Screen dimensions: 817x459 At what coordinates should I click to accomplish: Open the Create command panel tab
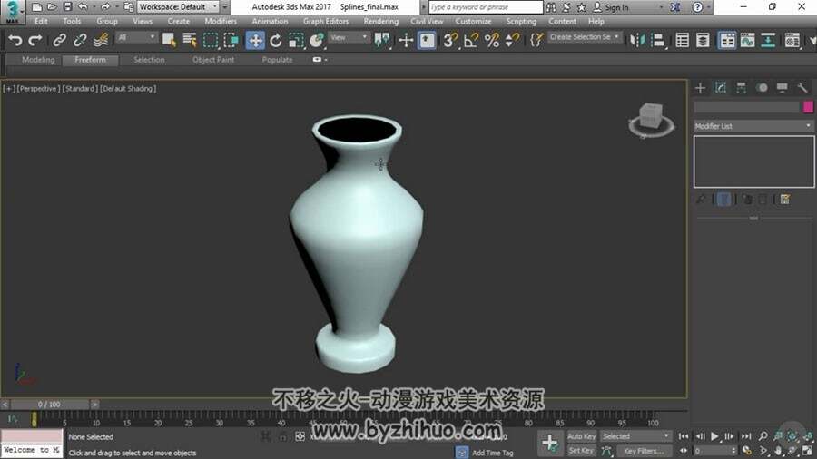[x=700, y=87]
